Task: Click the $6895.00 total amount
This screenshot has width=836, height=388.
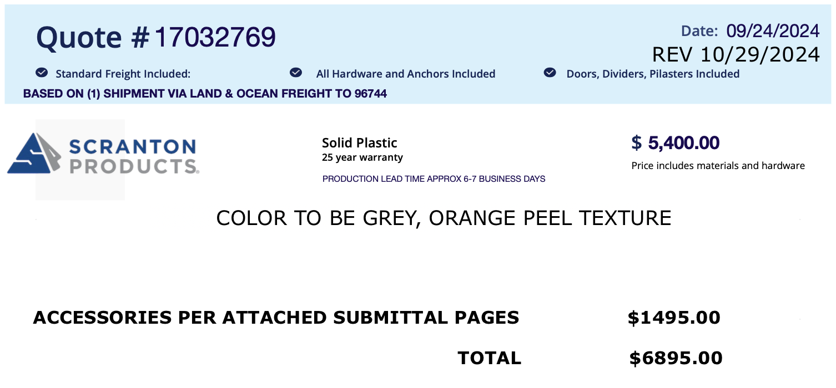Action: point(676,358)
